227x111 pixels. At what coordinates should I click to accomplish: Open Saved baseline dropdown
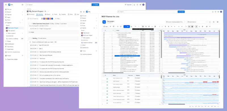coord(197,22)
